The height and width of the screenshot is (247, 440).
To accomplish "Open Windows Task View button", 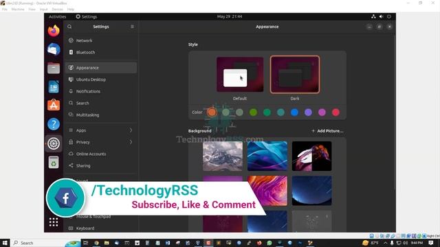I will tap(86, 243).
